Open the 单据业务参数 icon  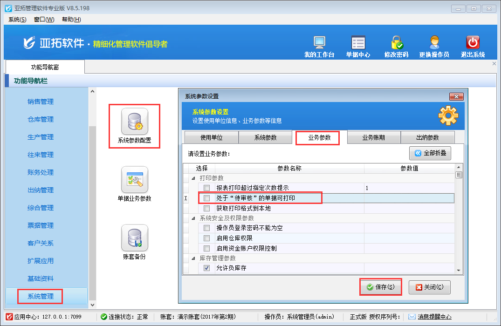pos(134,180)
